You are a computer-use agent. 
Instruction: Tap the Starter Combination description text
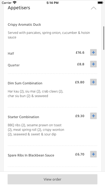click(x=36, y=130)
